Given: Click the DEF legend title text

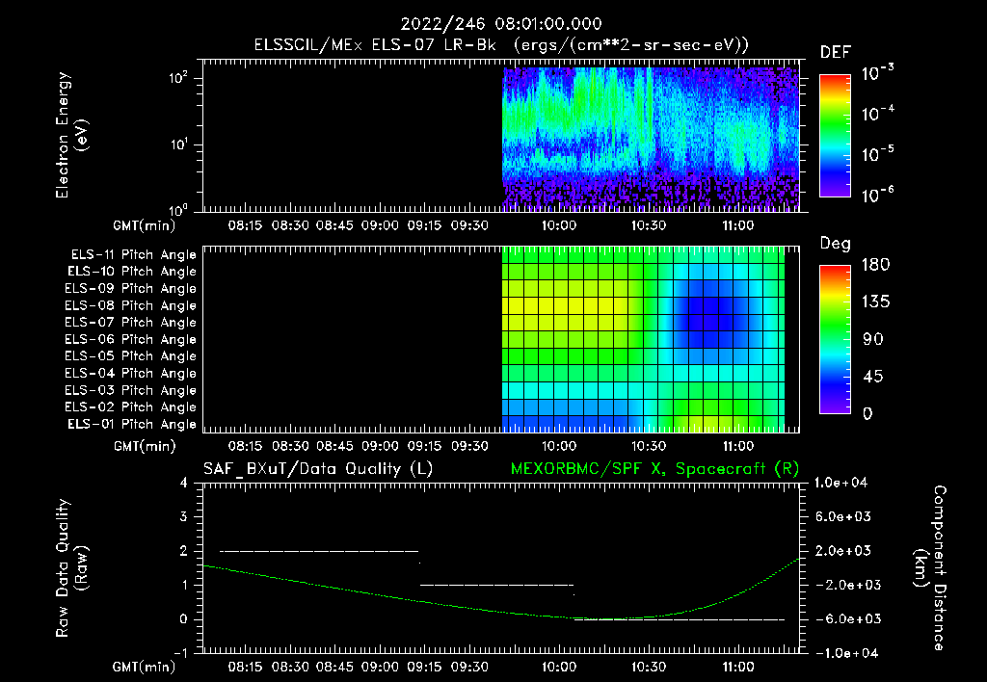Looking at the screenshot, I should [x=835, y=52].
